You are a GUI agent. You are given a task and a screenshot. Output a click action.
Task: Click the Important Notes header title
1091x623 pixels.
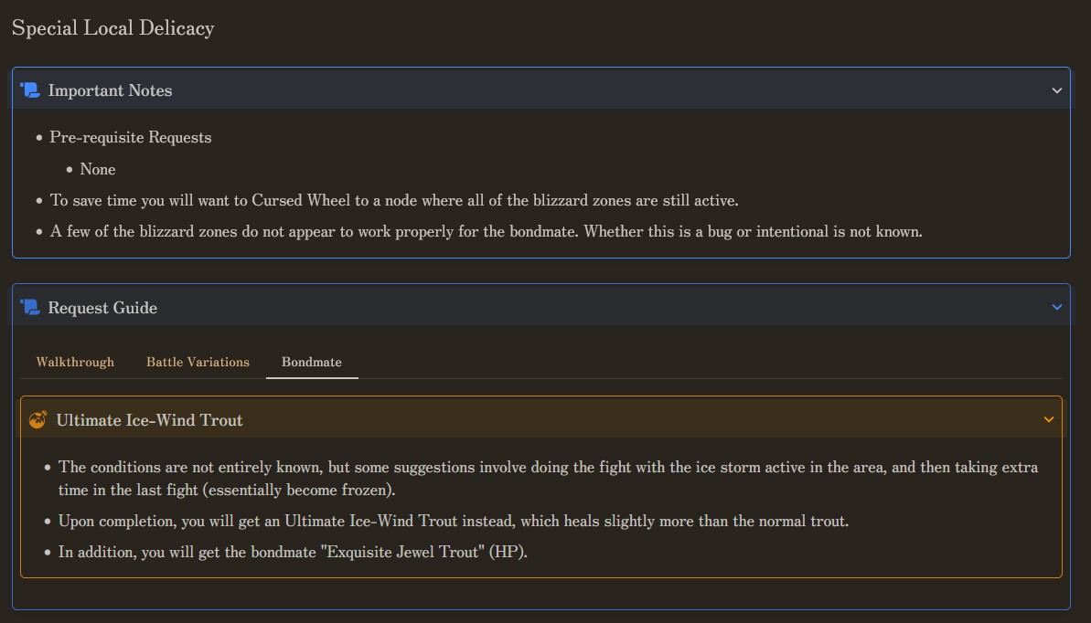[x=110, y=90]
